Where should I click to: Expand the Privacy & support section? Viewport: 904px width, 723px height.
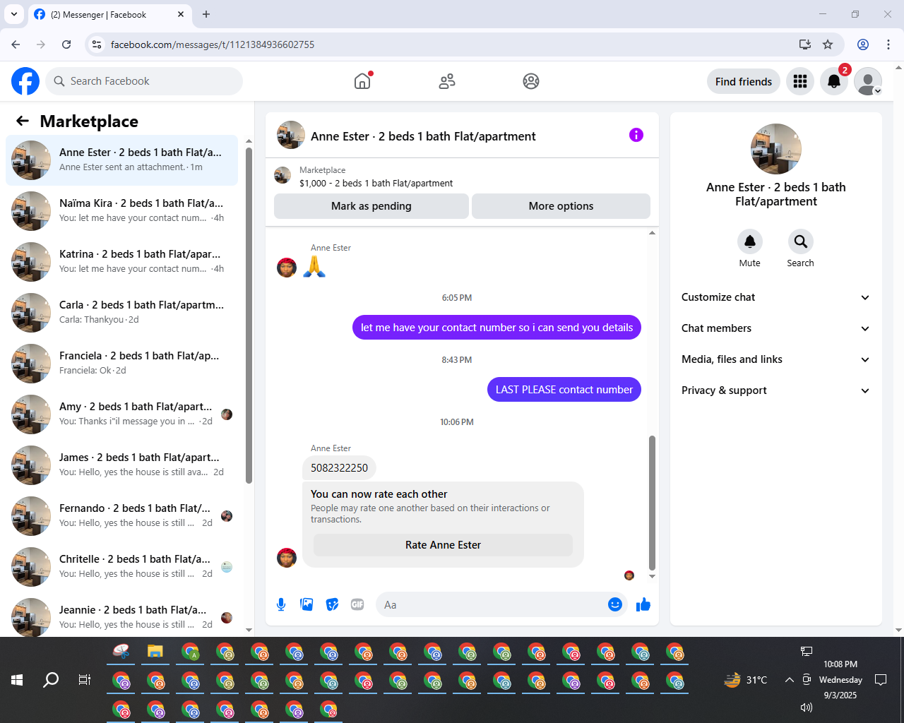point(776,390)
